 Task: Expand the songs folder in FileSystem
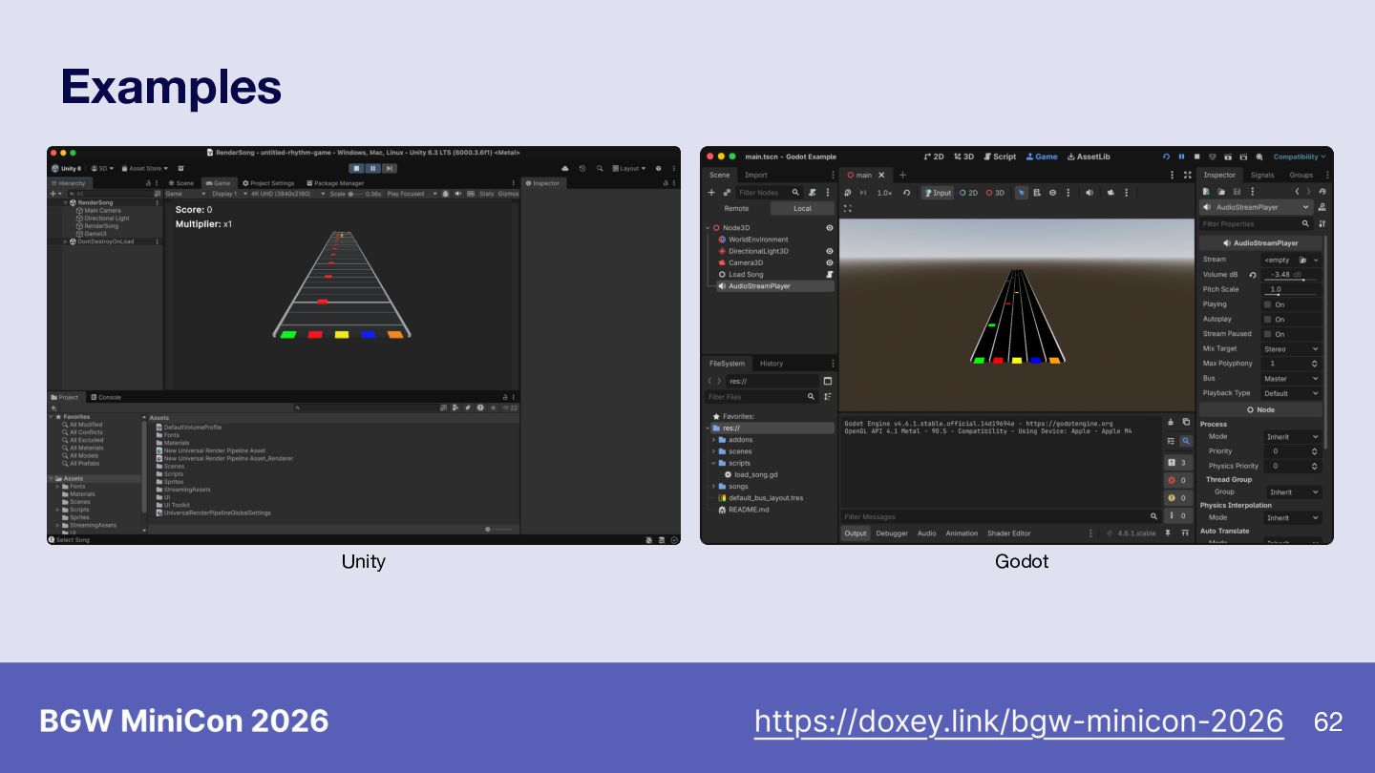(x=713, y=487)
